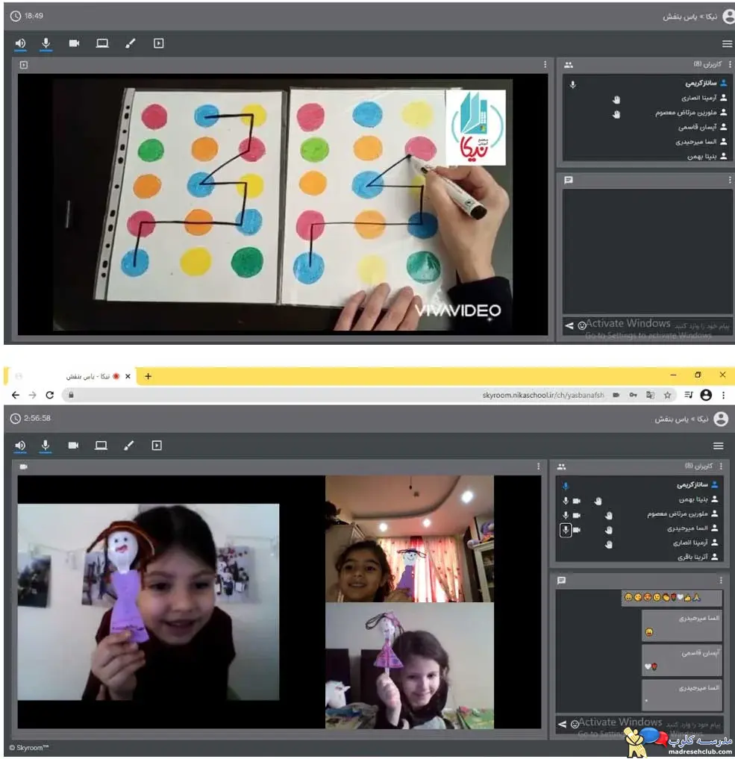Click the chat bubble icon in upper screenshot
The image size is (735, 759).
point(569,180)
